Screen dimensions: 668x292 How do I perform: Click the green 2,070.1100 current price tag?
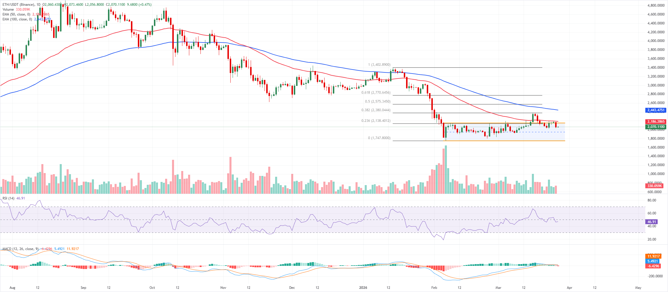pos(656,127)
